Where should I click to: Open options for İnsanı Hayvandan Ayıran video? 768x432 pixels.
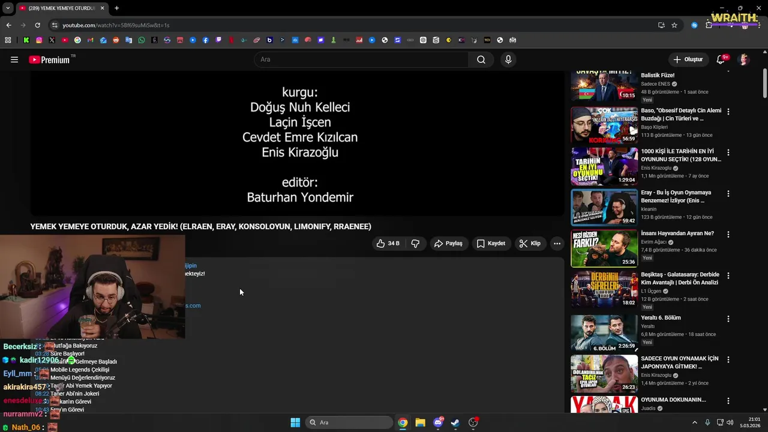pyautogui.click(x=728, y=235)
